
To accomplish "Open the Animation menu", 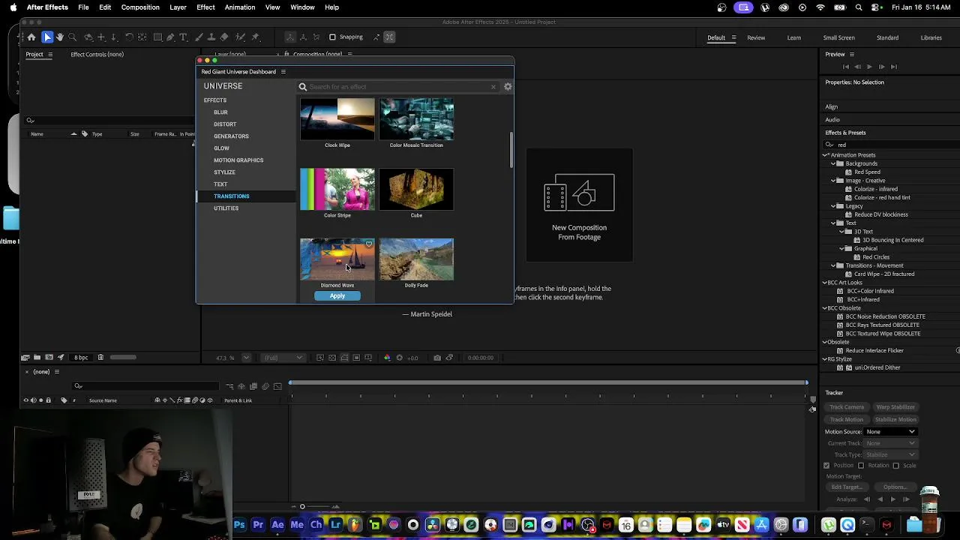I will pyautogui.click(x=240, y=7).
